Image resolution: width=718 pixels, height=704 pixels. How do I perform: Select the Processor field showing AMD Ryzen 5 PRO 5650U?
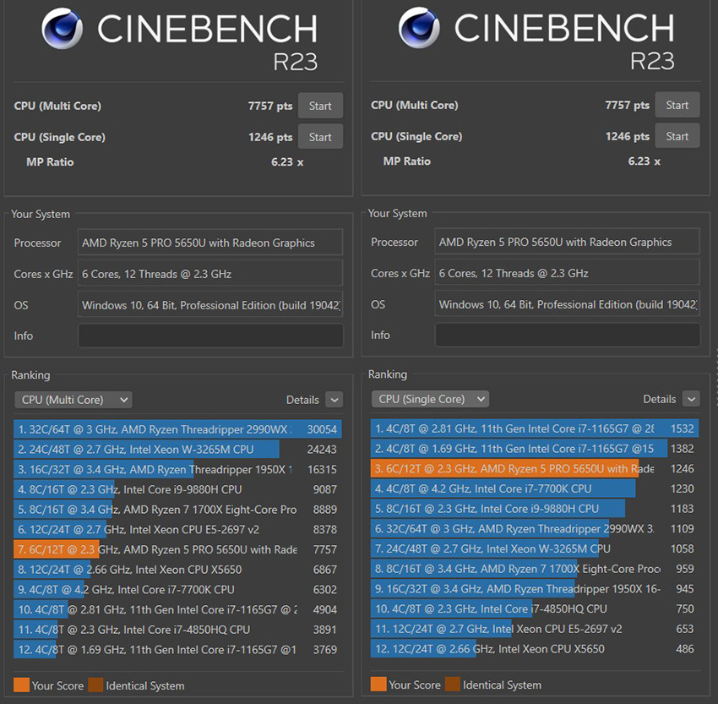209,242
